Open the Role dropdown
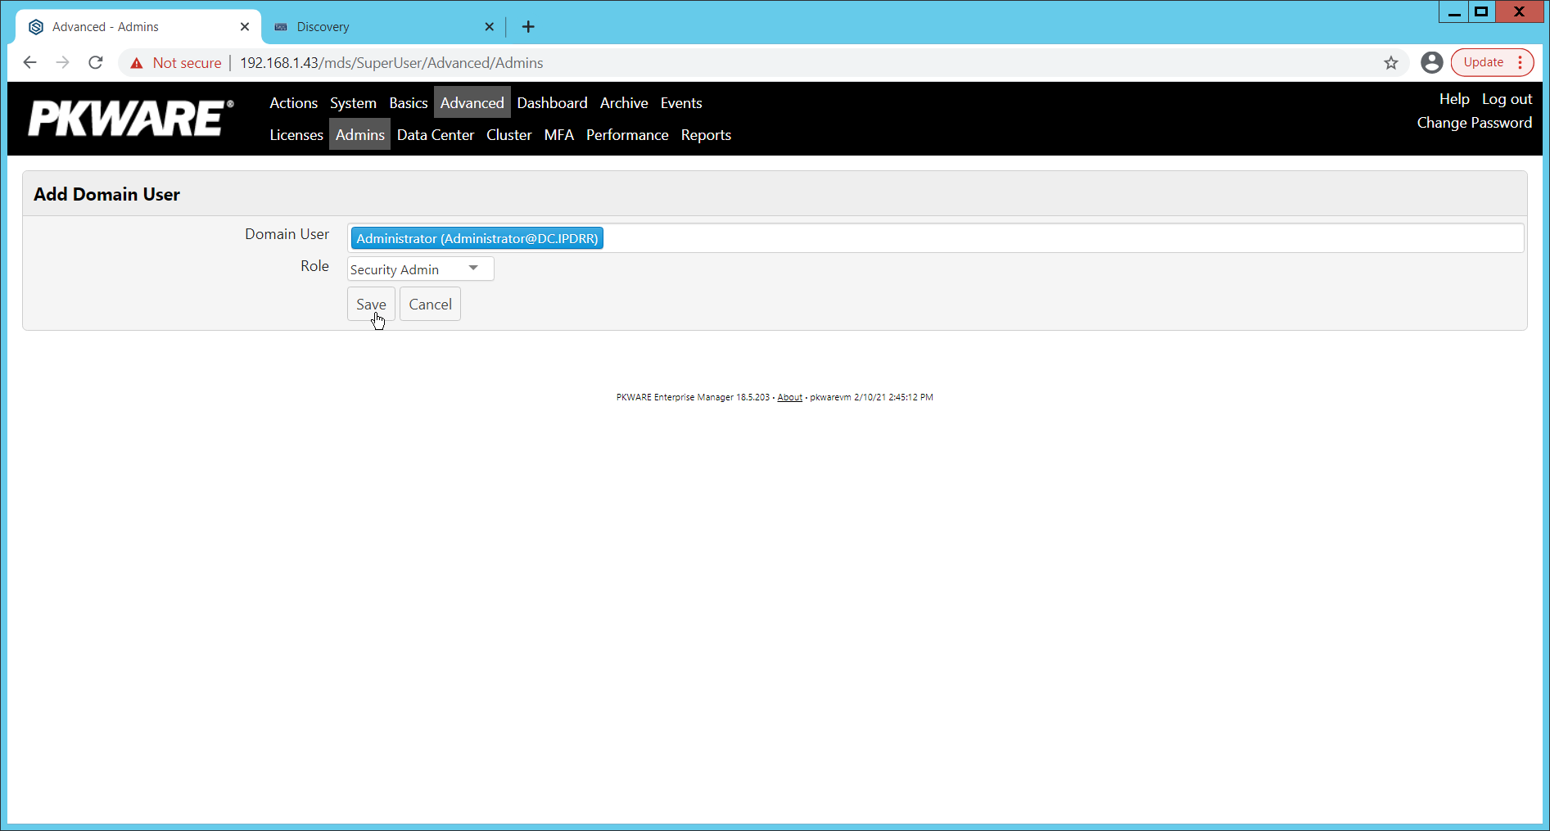 tap(472, 268)
